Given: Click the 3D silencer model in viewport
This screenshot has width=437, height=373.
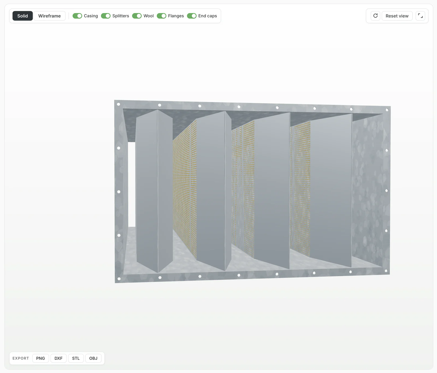Looking at the screenshot, I should pyautogui.click(x=252, y=191).
